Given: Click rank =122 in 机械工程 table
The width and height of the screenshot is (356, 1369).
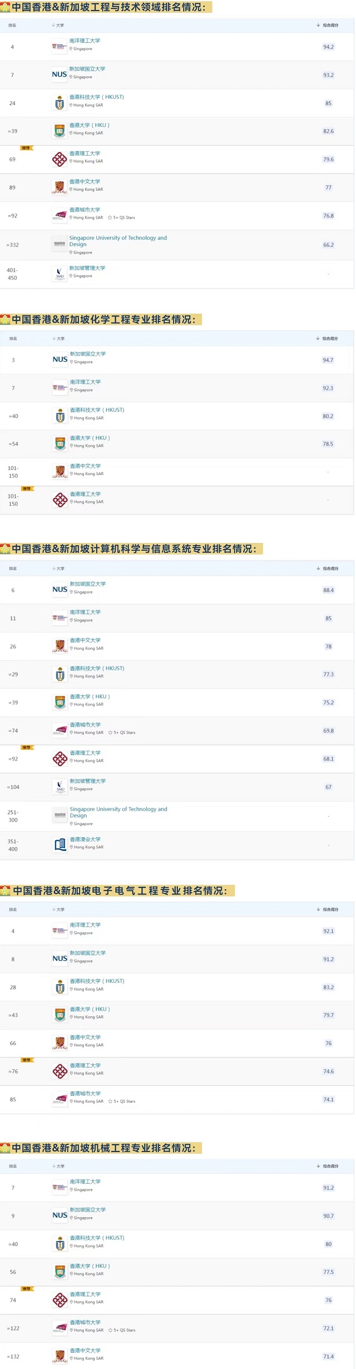Looking at the screenshot, I should (13, 1328).
